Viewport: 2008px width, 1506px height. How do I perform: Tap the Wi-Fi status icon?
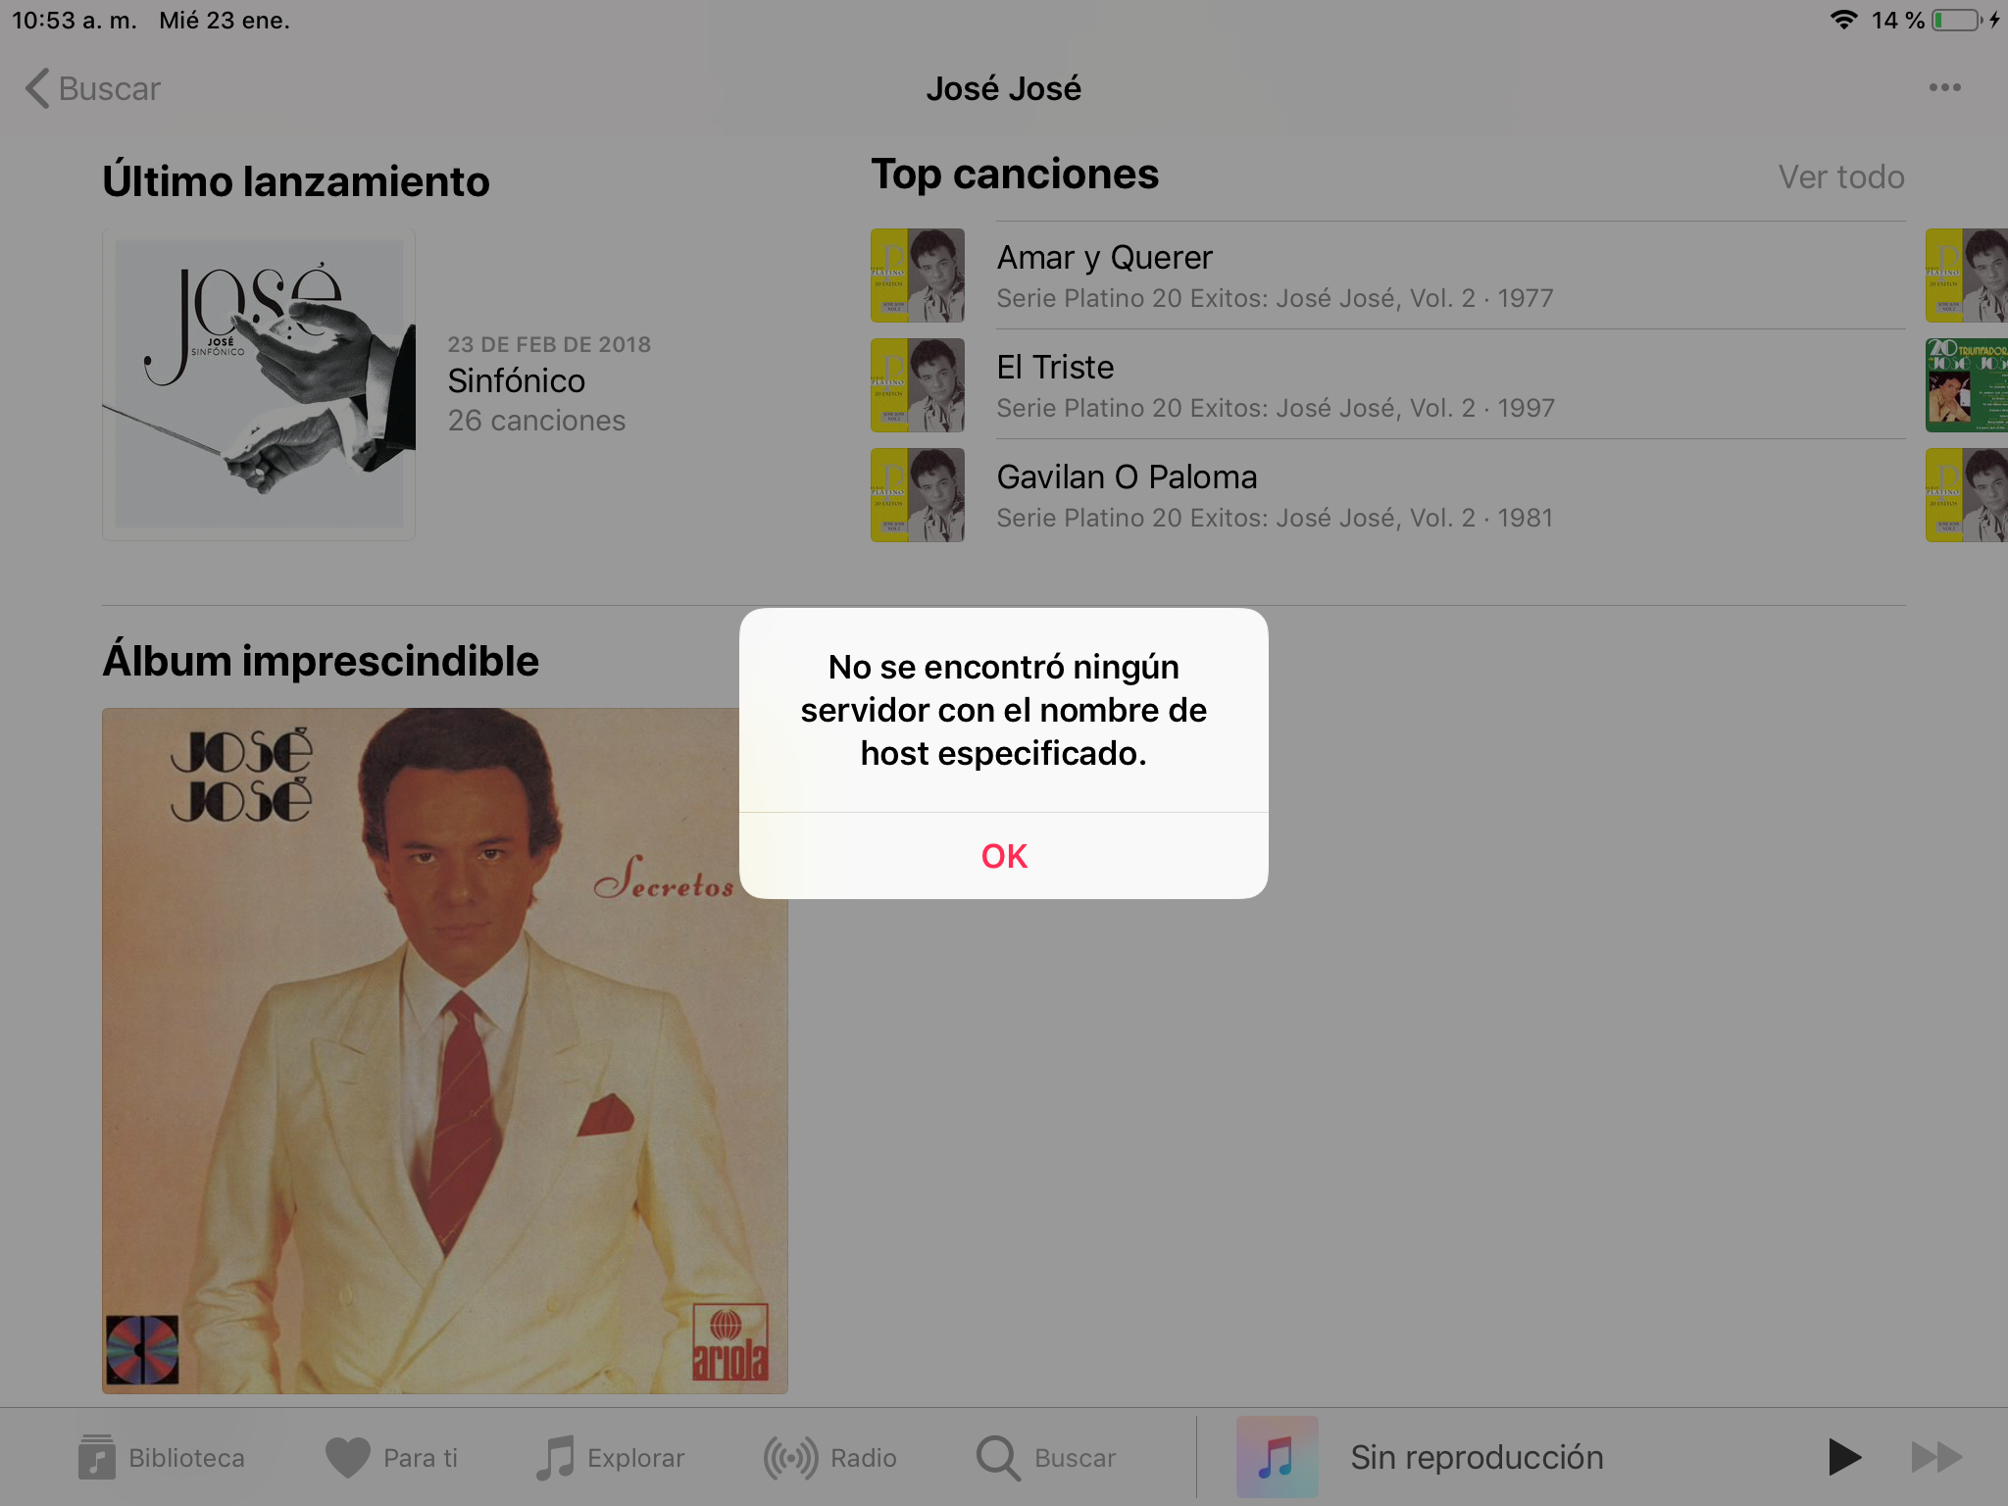tap(1844, 20)
